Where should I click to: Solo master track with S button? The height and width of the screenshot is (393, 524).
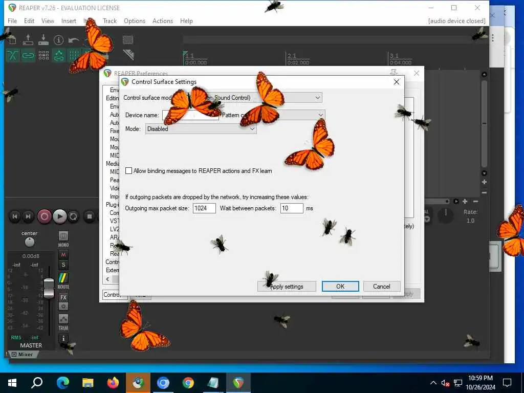pyautogui.click(x=63, y=265)
